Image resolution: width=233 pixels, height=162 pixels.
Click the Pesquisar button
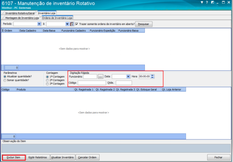[x=144, y=24]
